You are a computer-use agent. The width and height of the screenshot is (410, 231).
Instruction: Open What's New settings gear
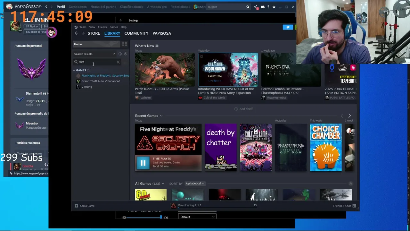(157, 46)
